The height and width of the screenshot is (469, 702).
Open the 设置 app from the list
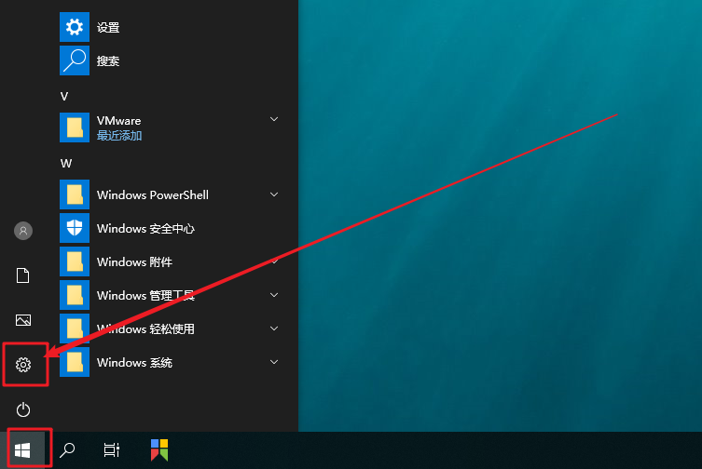pos(107,28)
